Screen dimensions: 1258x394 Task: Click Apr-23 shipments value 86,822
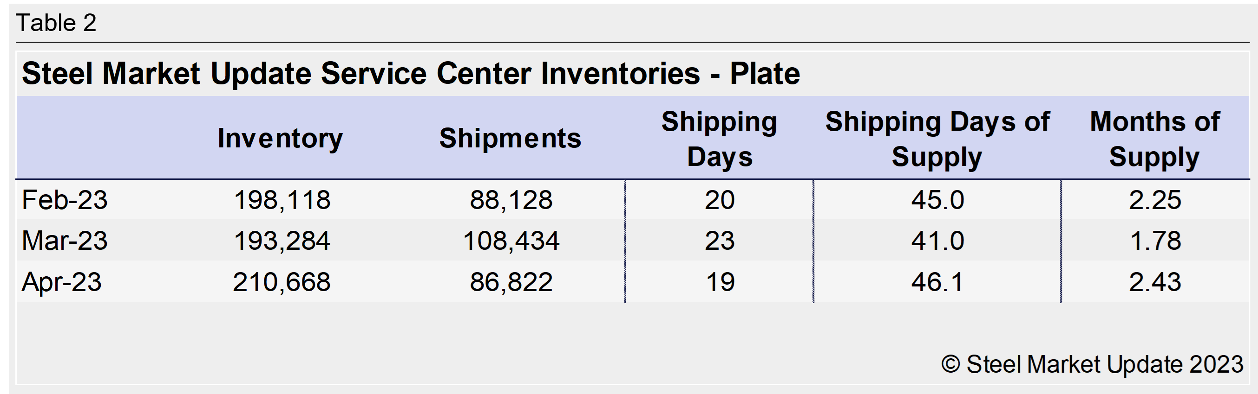click(x=511, y=282)
